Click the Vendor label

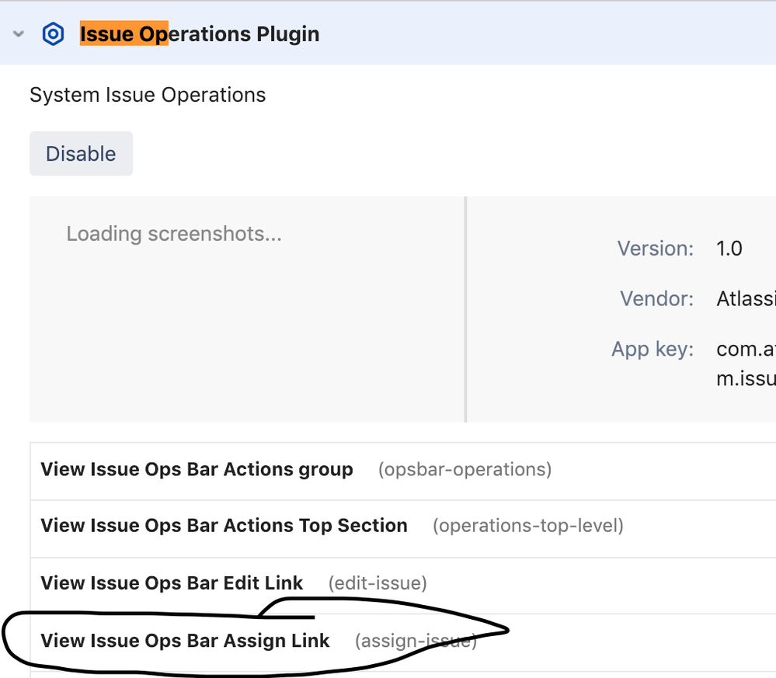[656, 298]
